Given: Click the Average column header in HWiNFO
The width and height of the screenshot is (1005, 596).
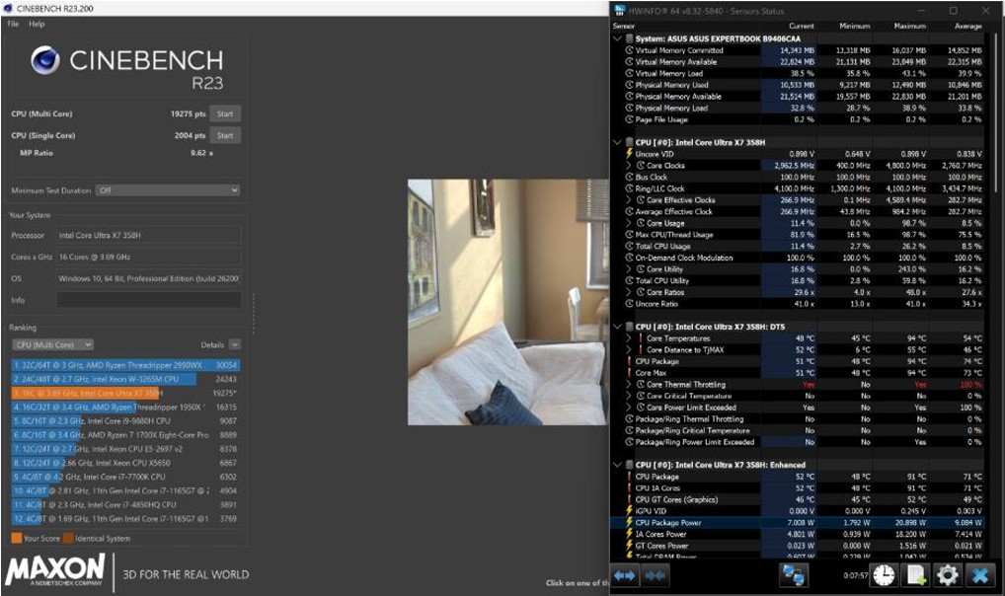Looking at the screenshot, I should click(x=967, y=27).
